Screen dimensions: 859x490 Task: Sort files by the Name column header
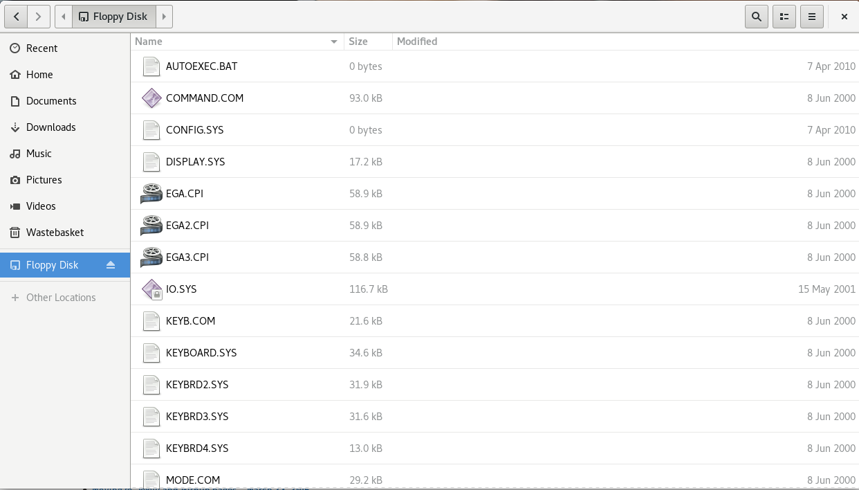[235, 42]
